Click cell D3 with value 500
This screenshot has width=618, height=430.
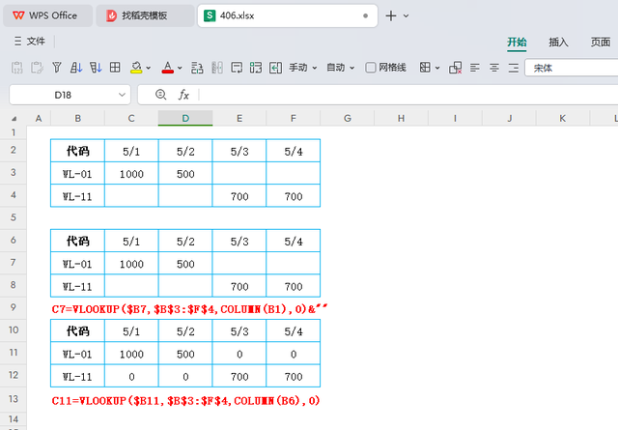coord(185,173)
